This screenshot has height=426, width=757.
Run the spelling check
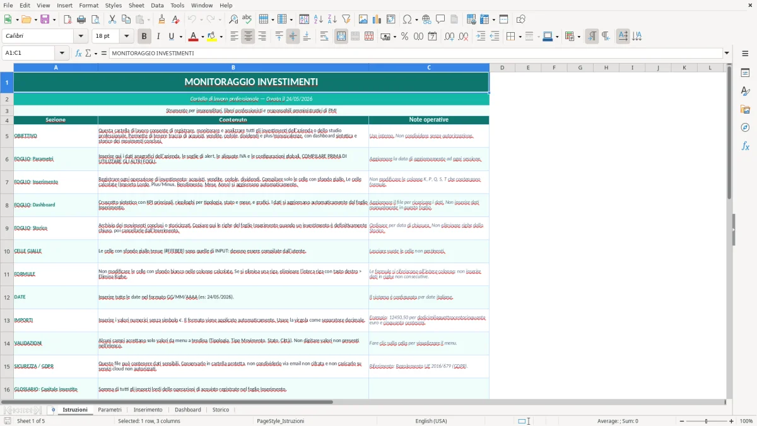[x=247, y=20]
